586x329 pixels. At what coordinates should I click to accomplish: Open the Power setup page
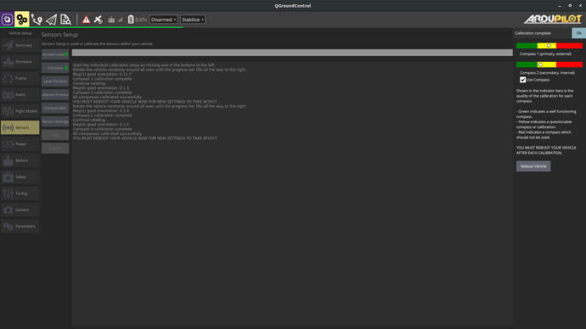point(20,144)
